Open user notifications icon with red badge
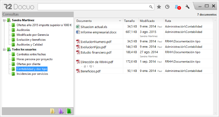Screen dimensions: 219x117 pos(177,7)
